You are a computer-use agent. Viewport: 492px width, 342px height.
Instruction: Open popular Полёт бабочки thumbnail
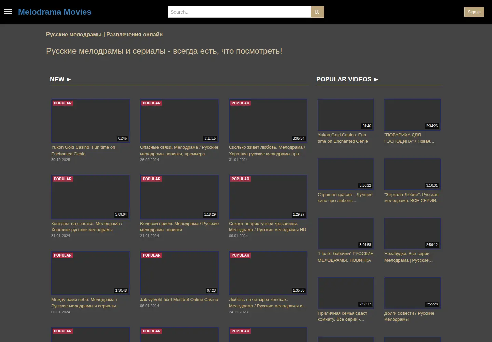[x=346, y=233]
